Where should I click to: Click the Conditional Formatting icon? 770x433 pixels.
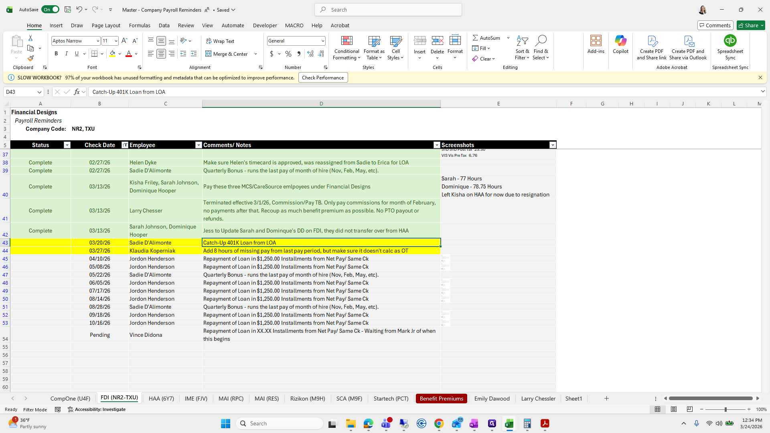[346, 41]
